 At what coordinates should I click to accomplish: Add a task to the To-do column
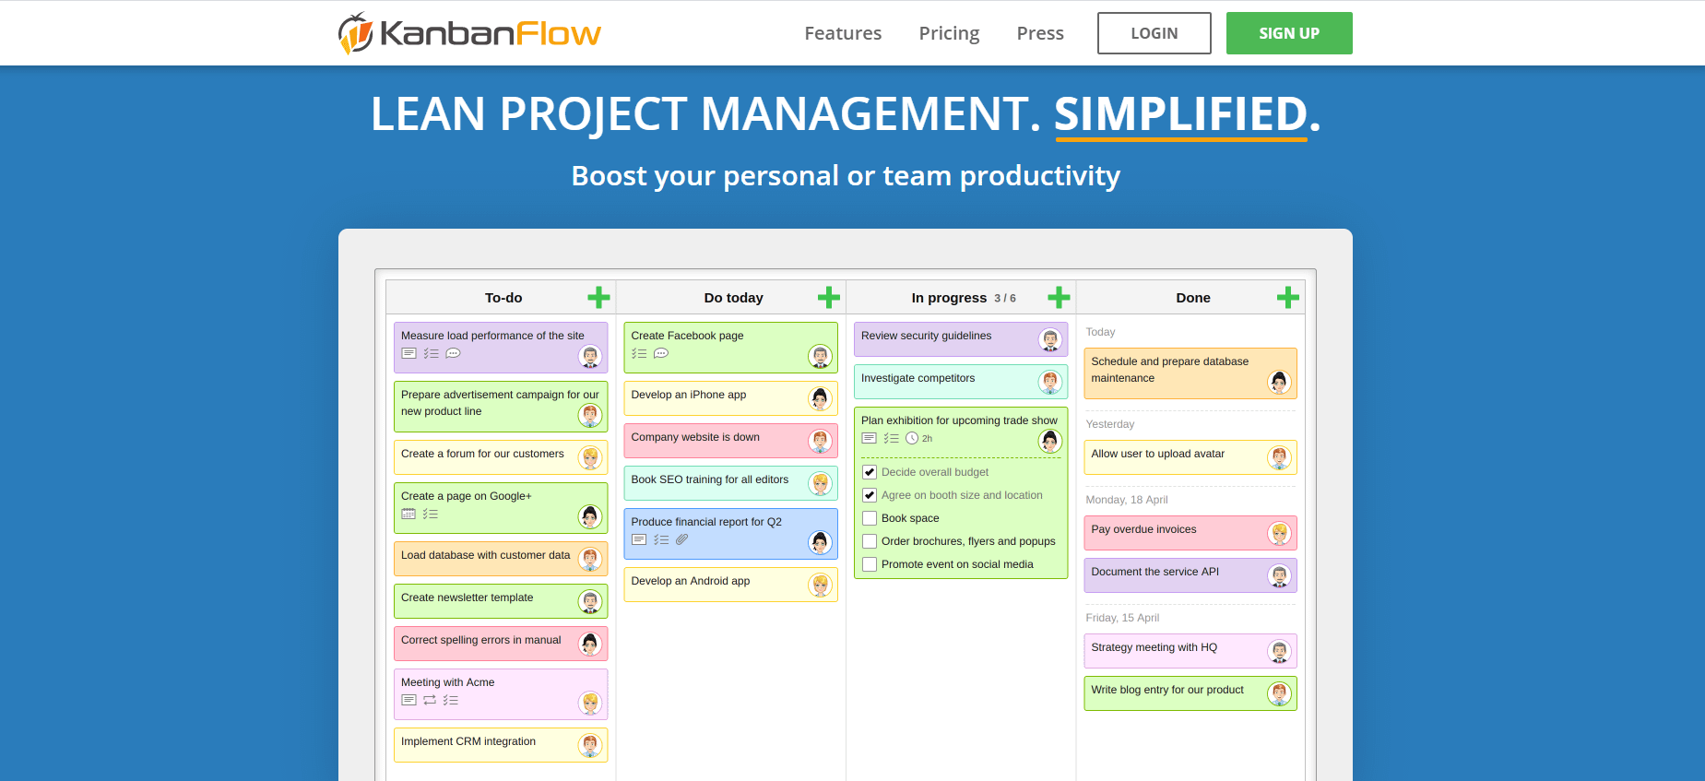(598, 298)
